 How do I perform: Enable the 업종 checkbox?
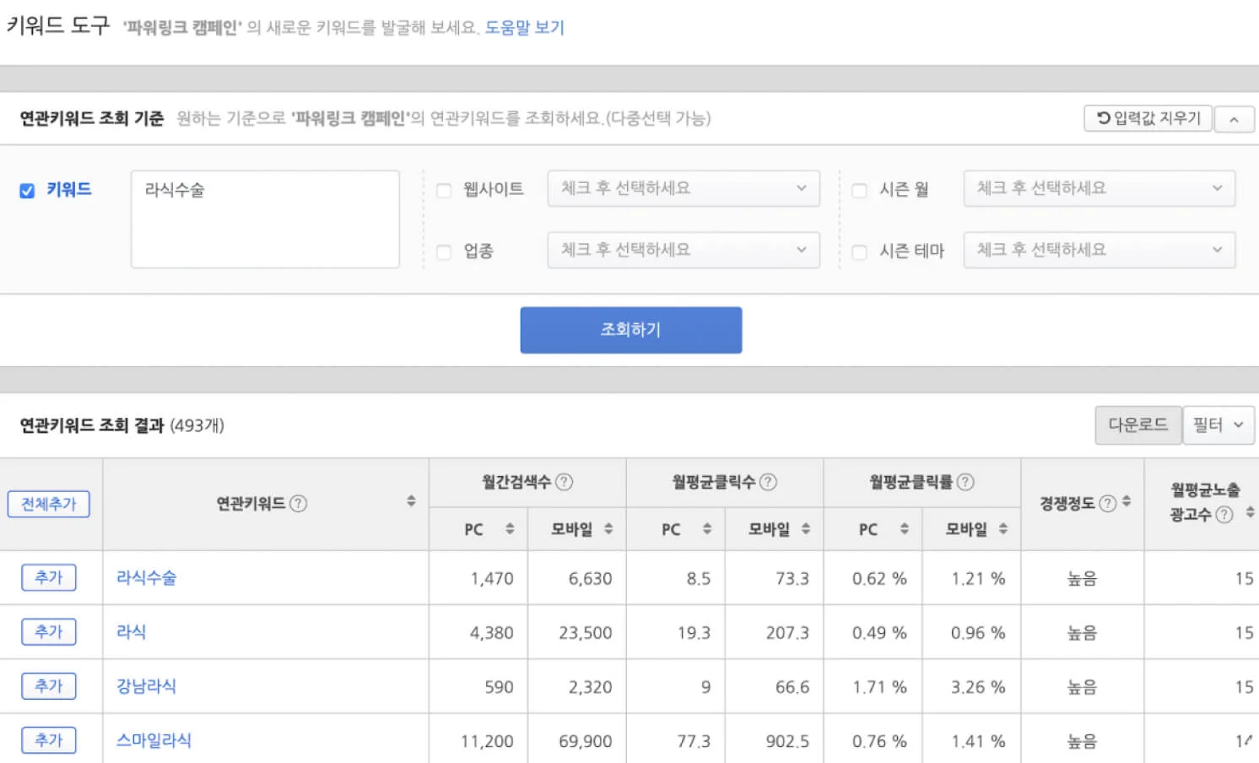(x=444, y=252)
